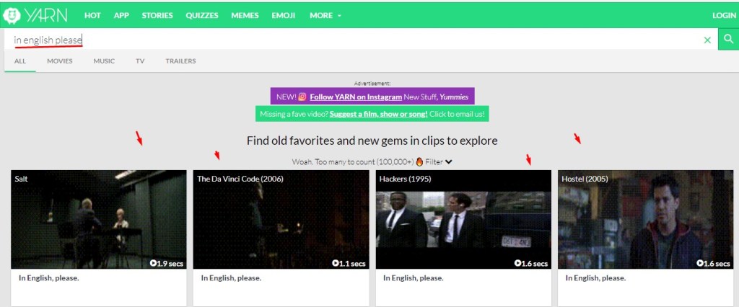Click play icon on the Hostel clip
This screenshot has height=307, width=739.
(700, 264)
